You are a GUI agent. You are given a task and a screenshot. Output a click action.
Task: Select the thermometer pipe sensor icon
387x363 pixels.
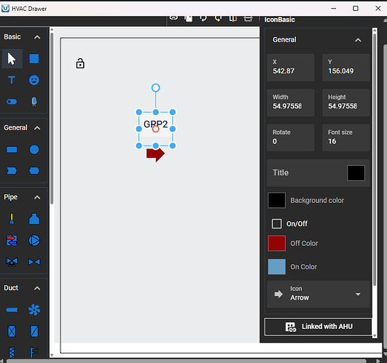pos(12,219)
